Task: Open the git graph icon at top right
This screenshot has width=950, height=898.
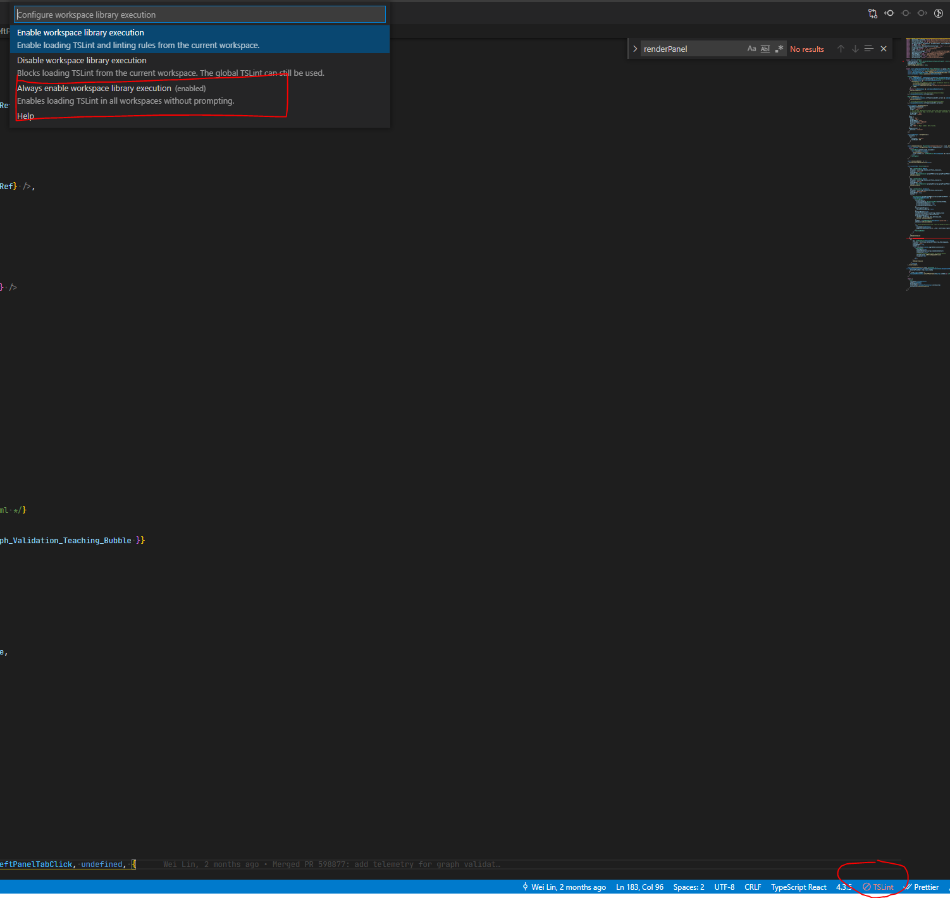Action: click(939, 13)
